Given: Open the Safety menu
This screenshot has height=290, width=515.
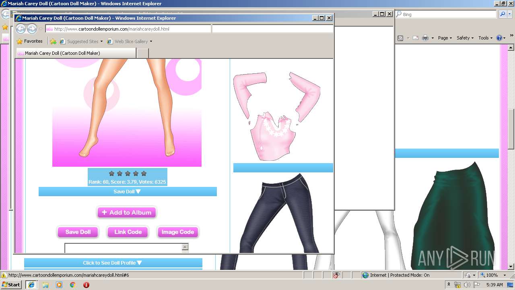Looking at the screenshot, I should [x=466, y=38].
